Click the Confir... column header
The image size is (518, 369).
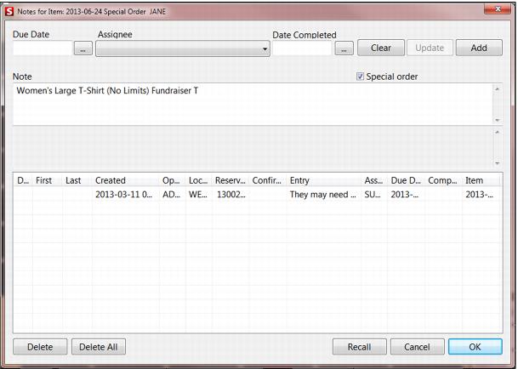[268, 180]
